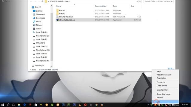191x107 pixels.
Task: Switch to details view layout icon
Action: 170,69
